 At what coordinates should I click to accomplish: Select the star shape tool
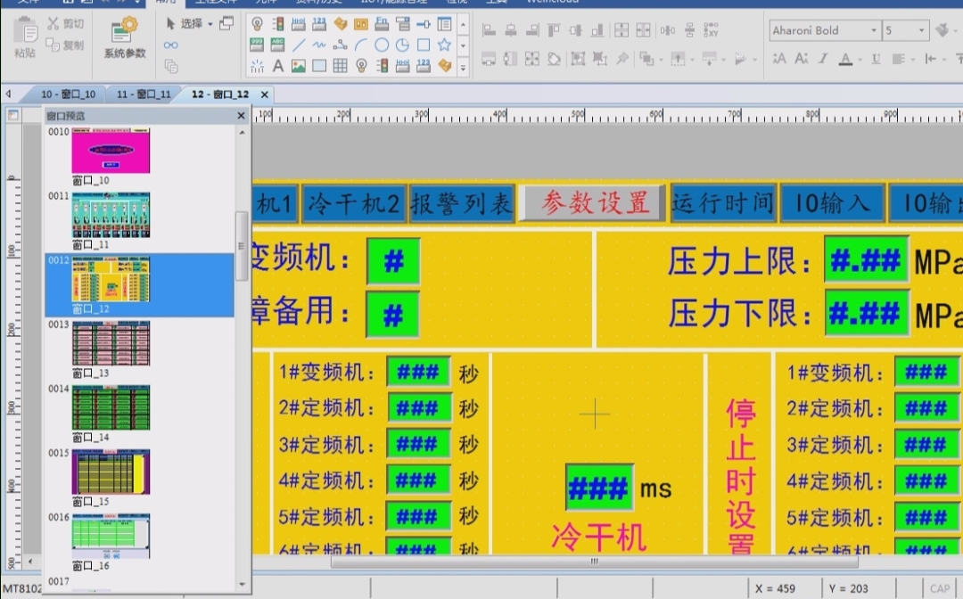click(x=444, y=45)
